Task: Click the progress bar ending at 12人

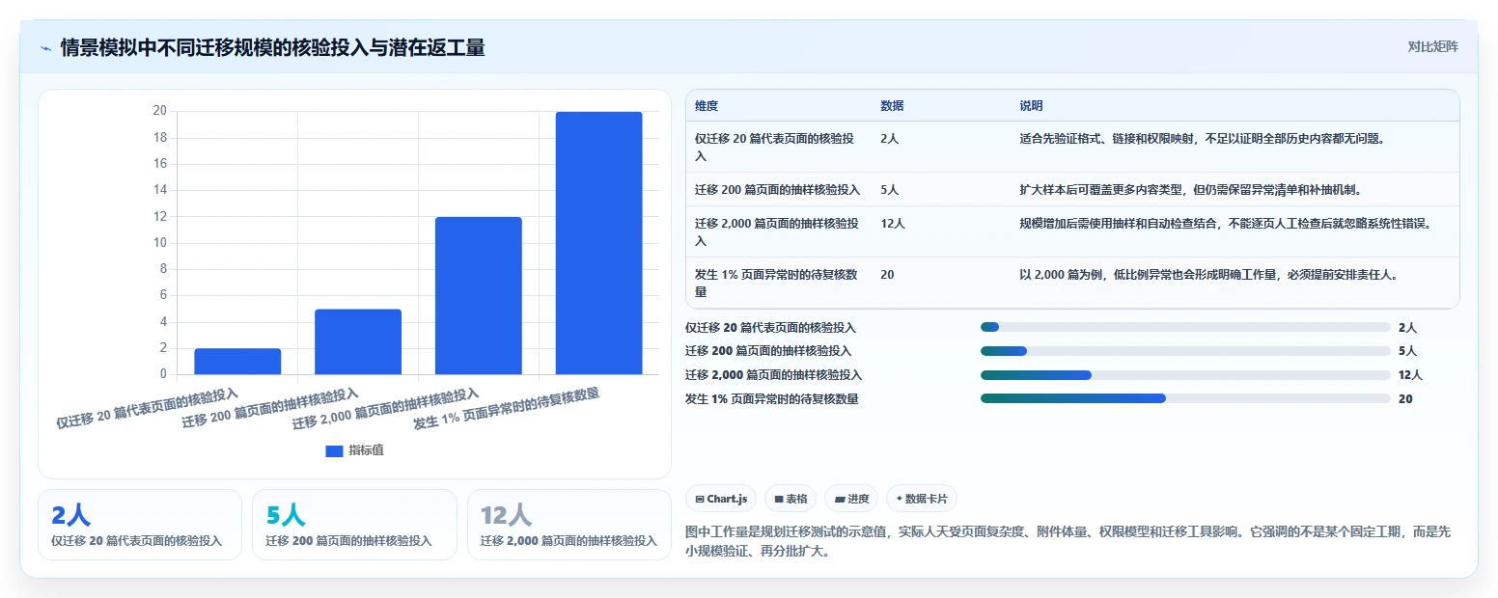Action: pyautogui.click(x=1185, y=375)
